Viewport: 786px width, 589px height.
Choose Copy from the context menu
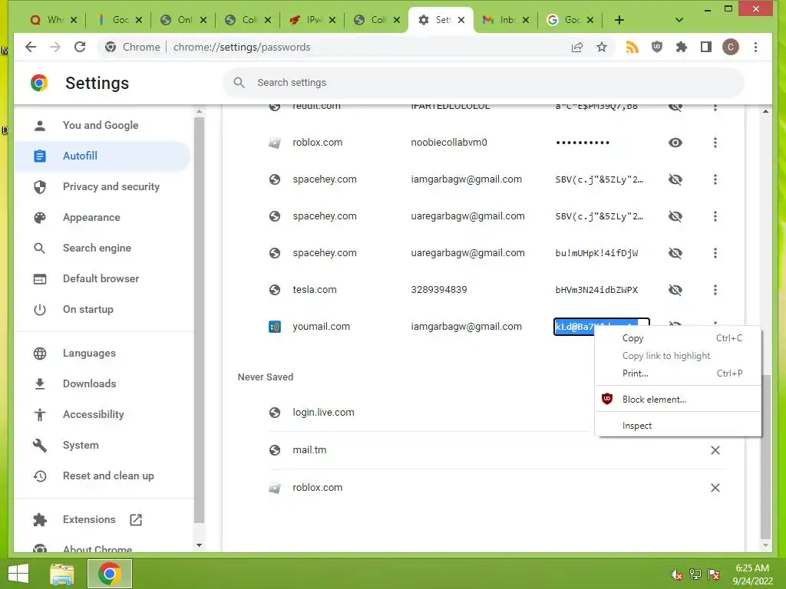[678, 338]
